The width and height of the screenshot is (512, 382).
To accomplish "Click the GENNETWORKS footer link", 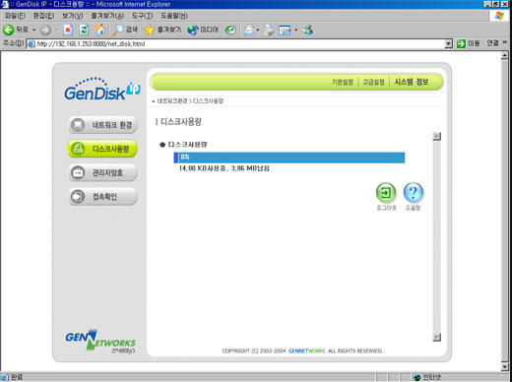I will [x=306, y=350].
